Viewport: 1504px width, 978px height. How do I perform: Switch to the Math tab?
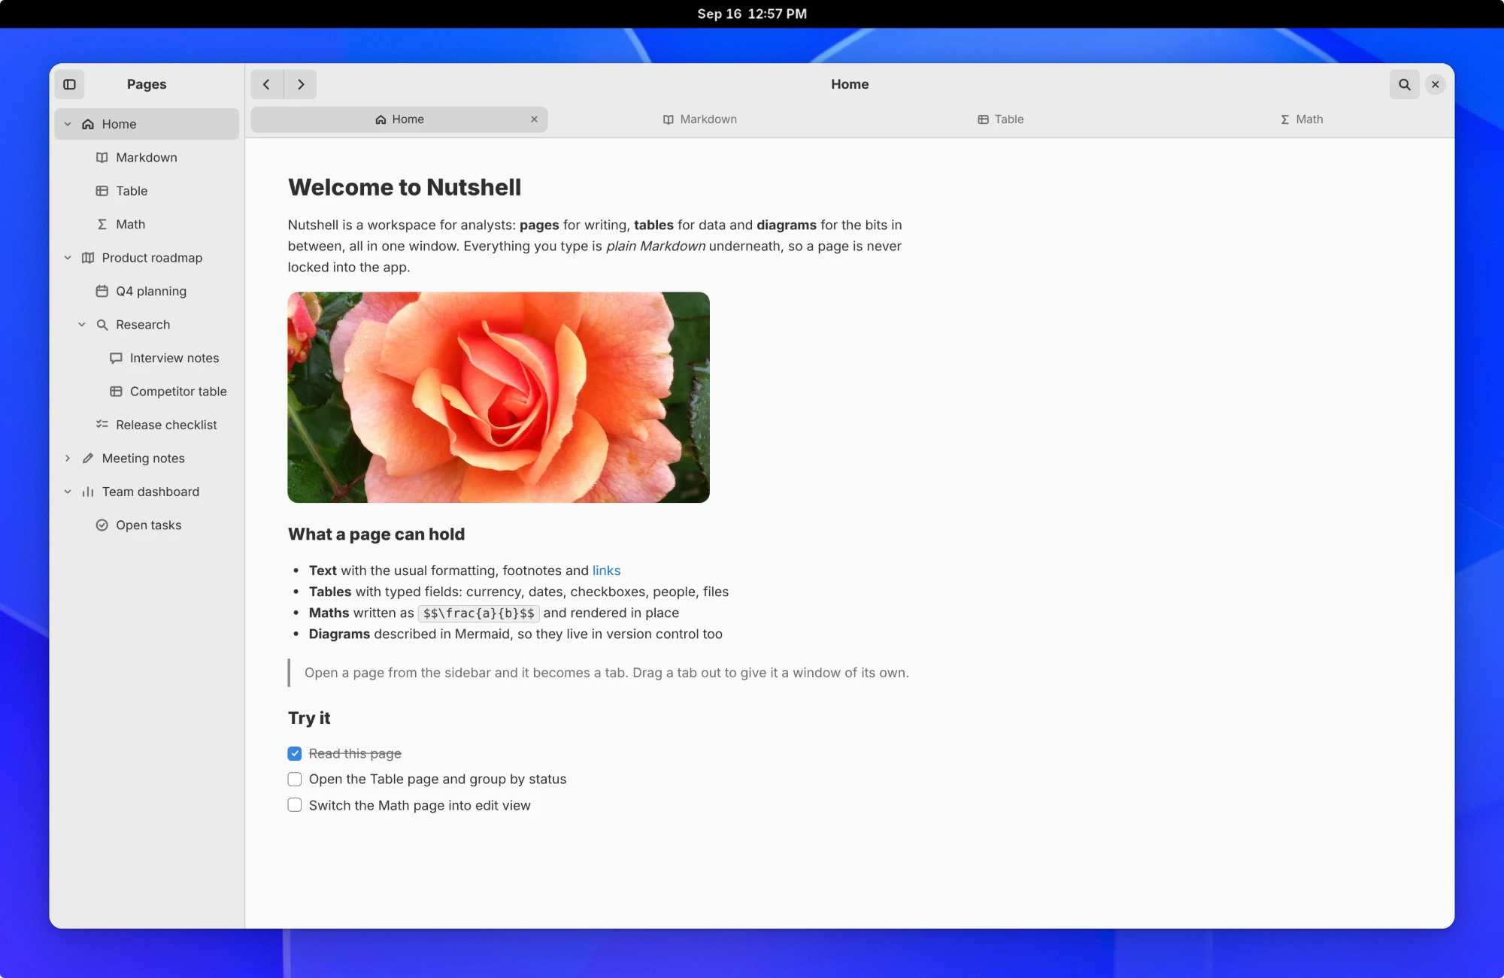1302,120
